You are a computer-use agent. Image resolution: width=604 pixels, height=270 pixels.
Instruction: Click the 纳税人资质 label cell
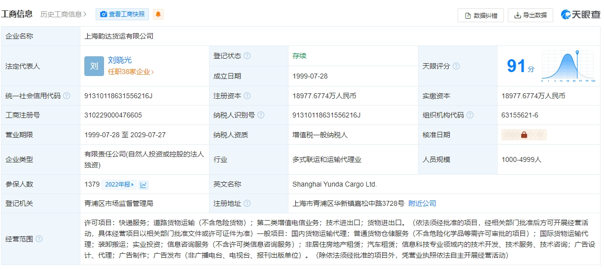249,135
